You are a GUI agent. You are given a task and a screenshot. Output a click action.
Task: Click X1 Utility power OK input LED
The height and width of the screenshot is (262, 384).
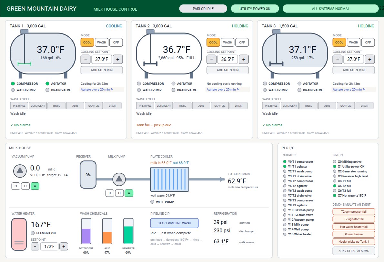335,166
